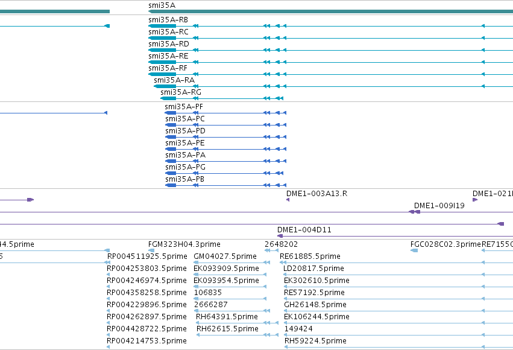The height and width of the screenshot is (350, 513).
Task: Click the DME1-004D11 feature label
Action: [x=304, y=230]
